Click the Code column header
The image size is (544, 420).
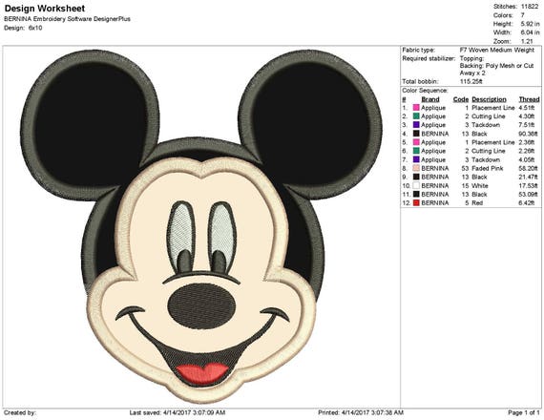[461, 99]
